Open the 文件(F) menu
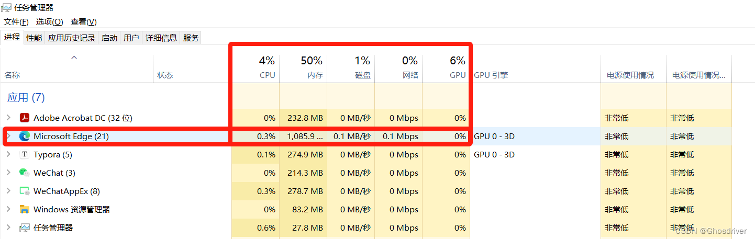Image resolution: width=755 pixels, height=239 pixels. [16, 21]
